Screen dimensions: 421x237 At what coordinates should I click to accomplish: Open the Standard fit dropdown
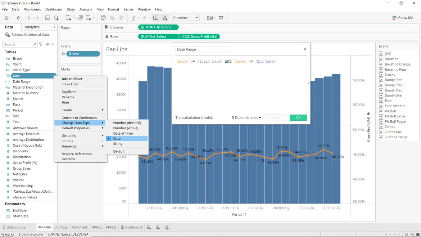pos(185,18)
